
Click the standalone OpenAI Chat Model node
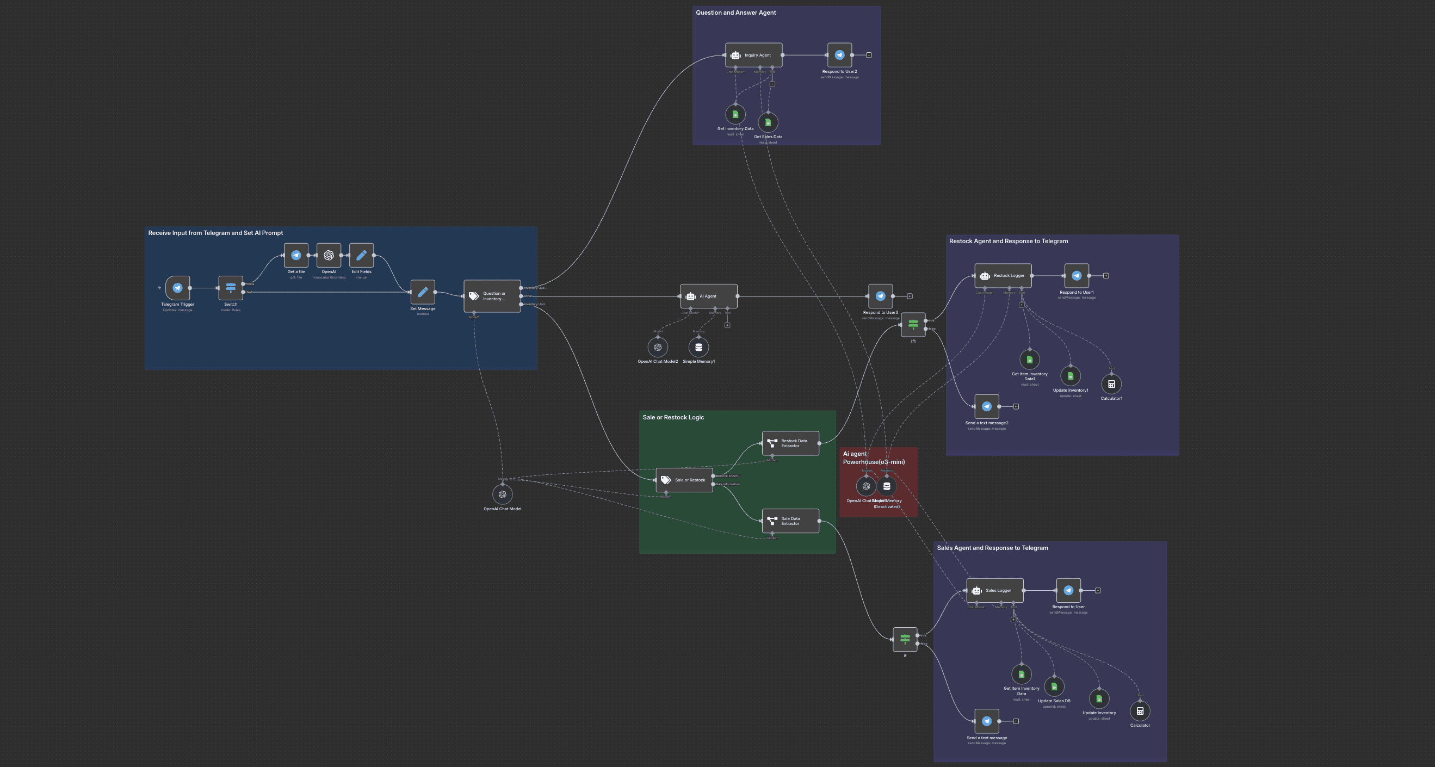coord(502,494)
